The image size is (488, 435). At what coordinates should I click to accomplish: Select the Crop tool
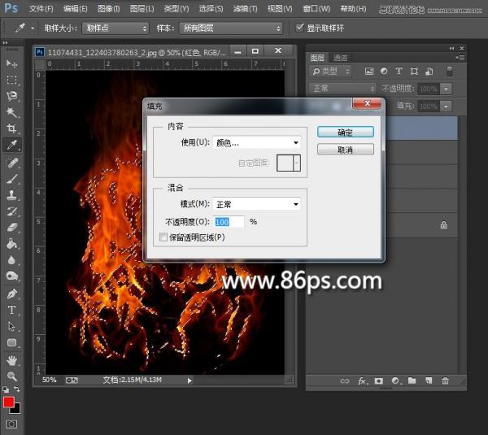pyautogui.click(x=11, y=128)
